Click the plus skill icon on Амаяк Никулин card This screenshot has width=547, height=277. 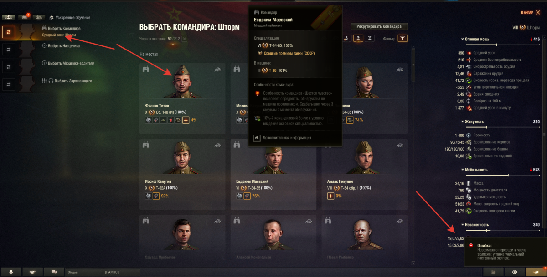[331, 196]
